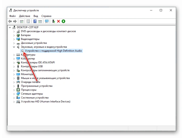Click the Контроллеры USB plug icon
This screenshot has height=138, width=183.
tap(18, 66)
